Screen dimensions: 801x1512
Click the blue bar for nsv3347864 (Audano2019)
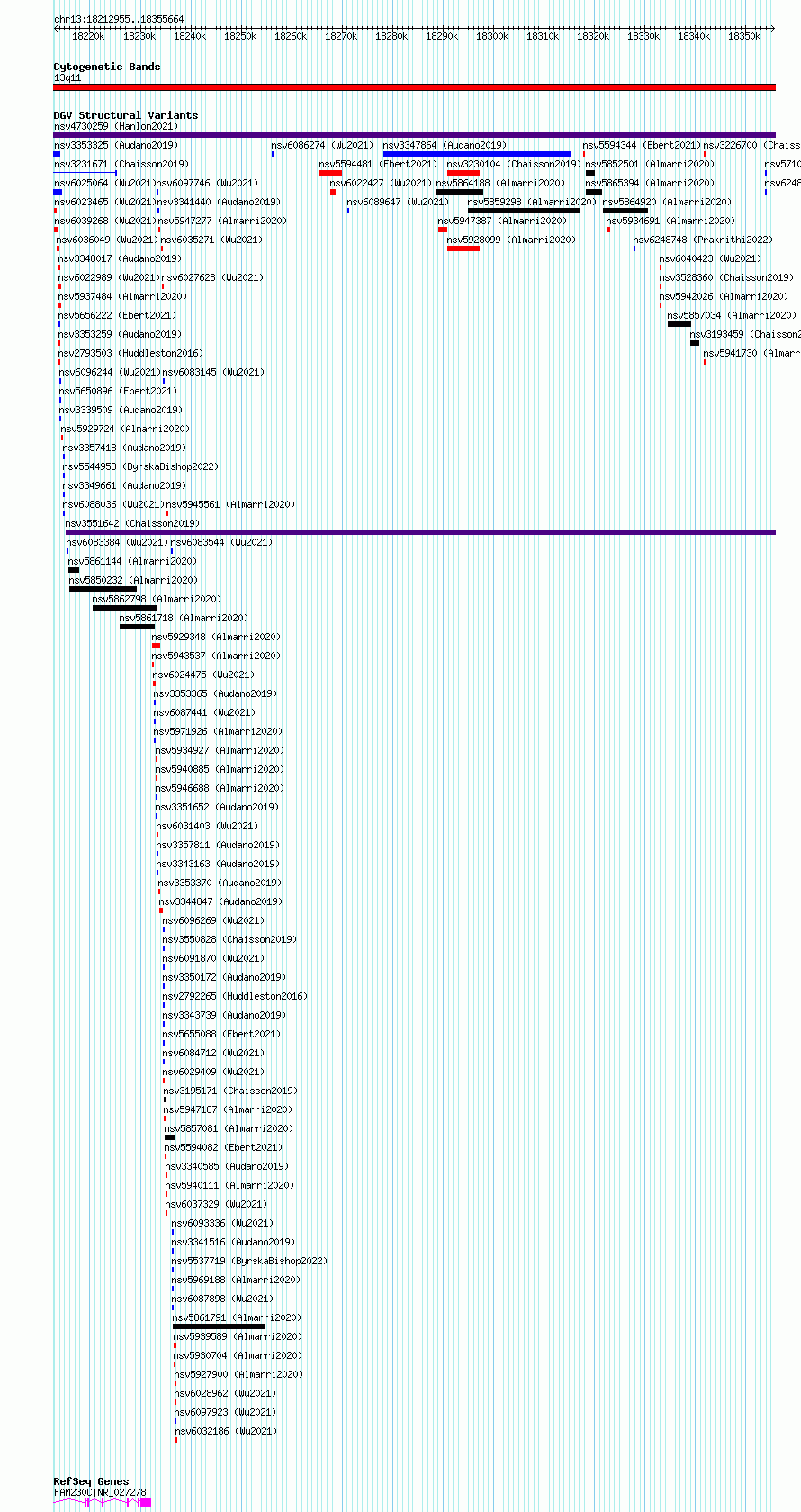476,154
